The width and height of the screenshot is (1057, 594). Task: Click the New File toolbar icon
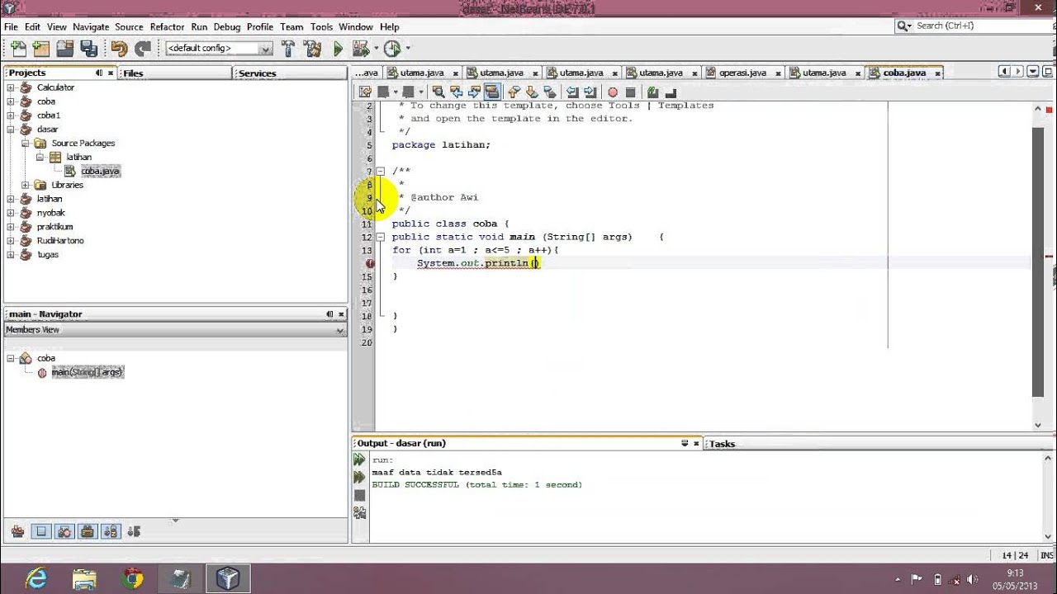click(18, 49)
